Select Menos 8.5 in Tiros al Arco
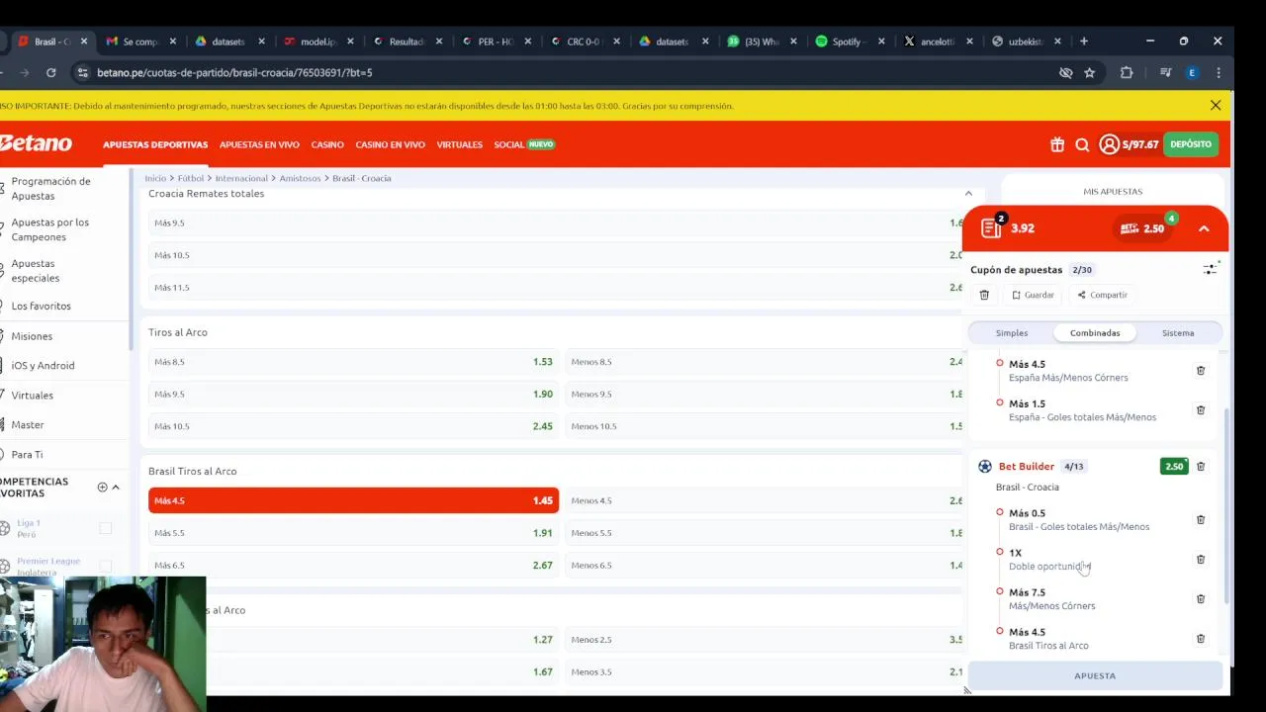The height and width of the screenshot is (712, 1266). (765, 362)
